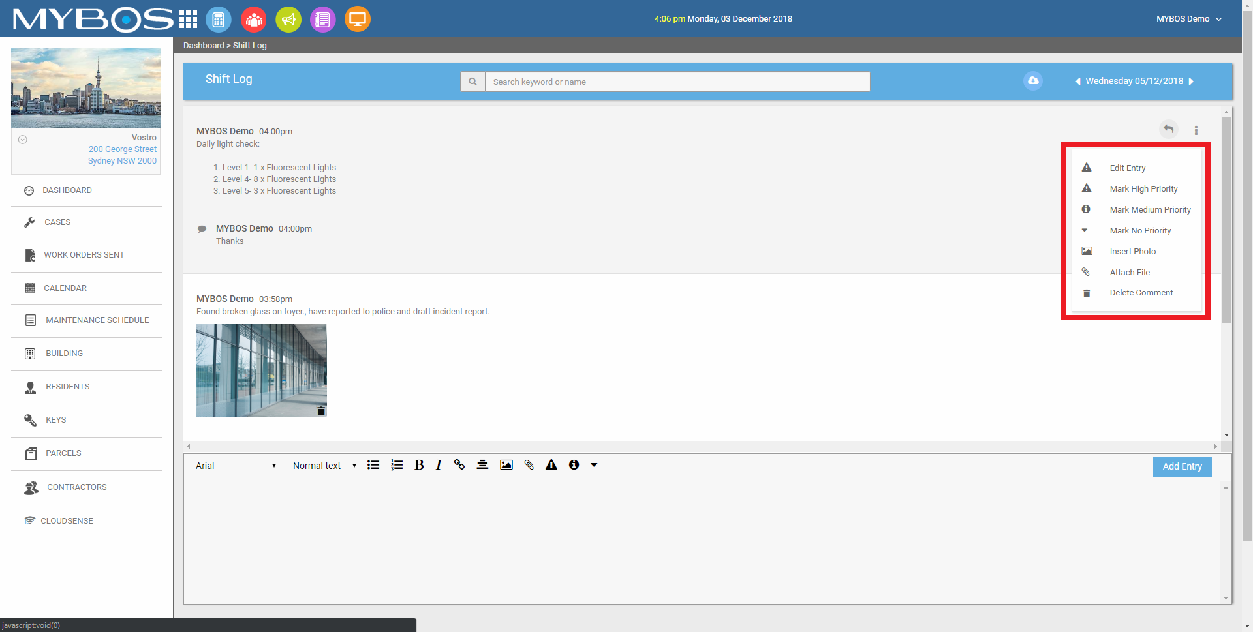Click the Auckland skyline building image
Screen dimensions: 1253x632
(x=86, y=88)
